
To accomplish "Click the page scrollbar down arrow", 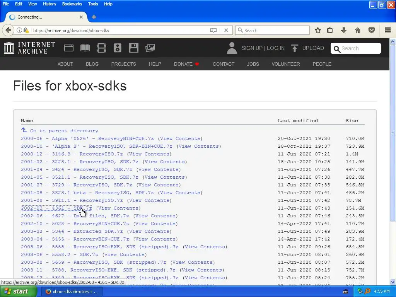I will (393, 282).
